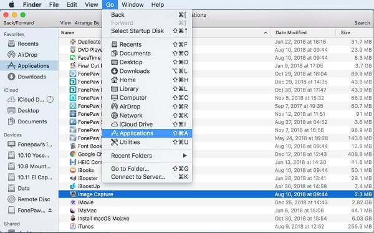Click the Apple menu logo
The height and width of the screenshot is (233, 374).
point(11,4)
